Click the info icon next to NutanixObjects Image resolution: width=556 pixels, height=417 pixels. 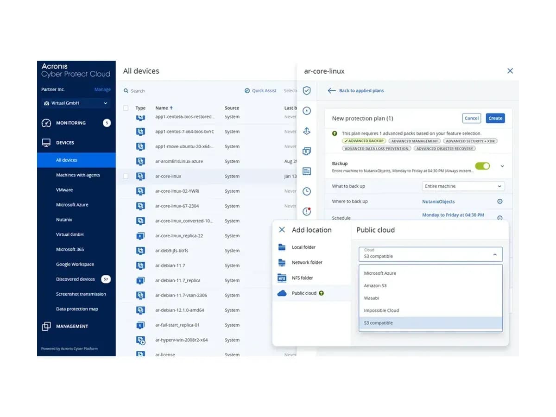click(500, 202)
